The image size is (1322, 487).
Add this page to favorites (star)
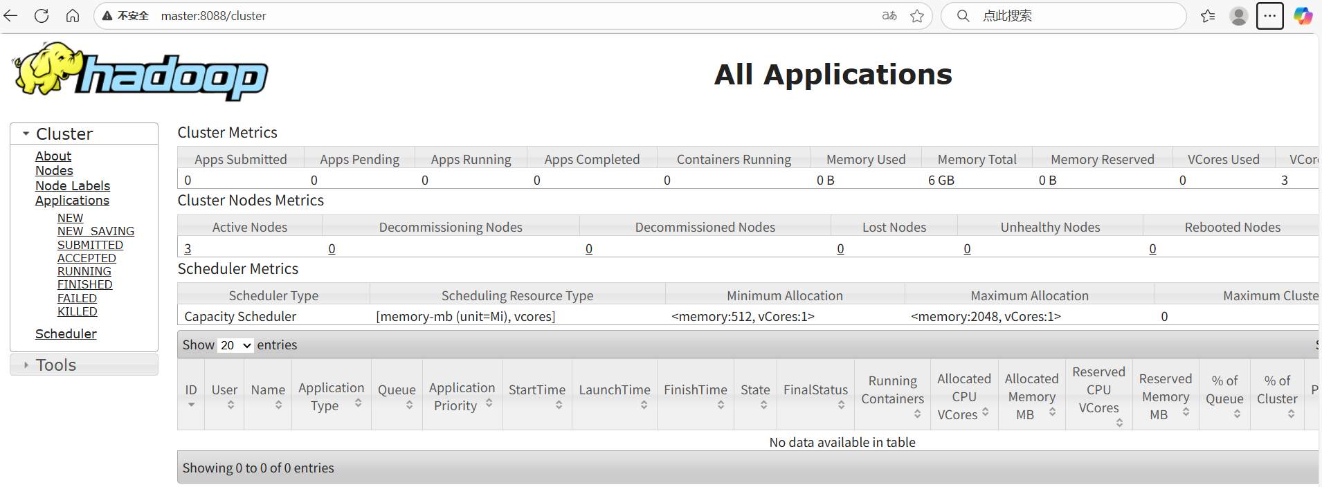coord(917,16)
